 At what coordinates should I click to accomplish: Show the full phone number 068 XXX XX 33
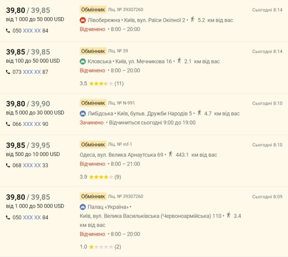pyautogui.click(x=32, y=165)
